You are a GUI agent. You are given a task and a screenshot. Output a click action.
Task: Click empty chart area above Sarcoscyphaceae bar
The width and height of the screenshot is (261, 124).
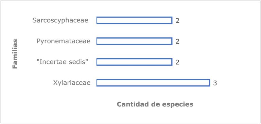pos(134,9)
